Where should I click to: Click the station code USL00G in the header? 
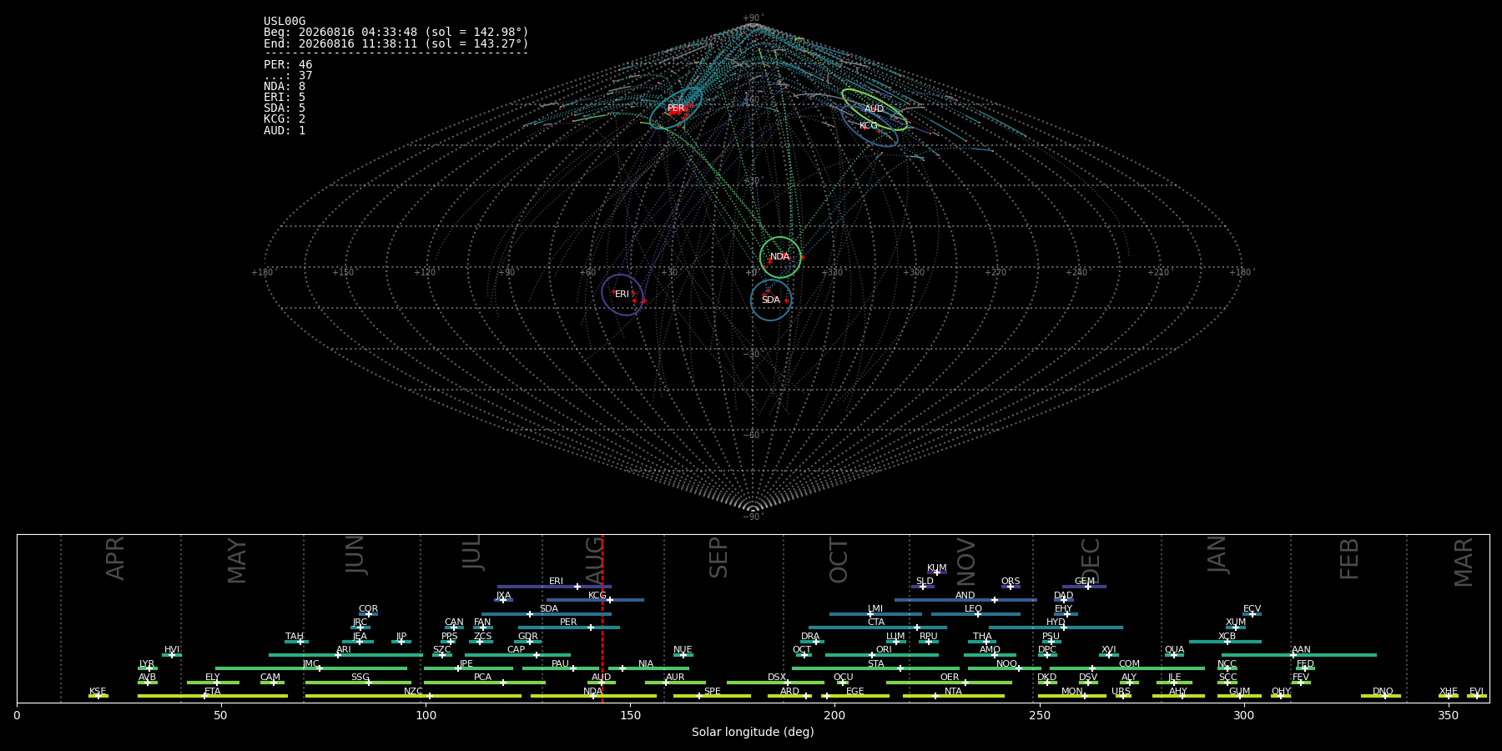point(285,22)
